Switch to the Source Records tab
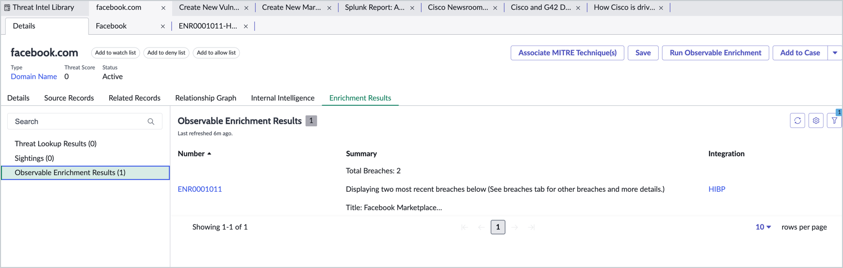The height and width of the screenshot is (268, 843). [69, 98]
